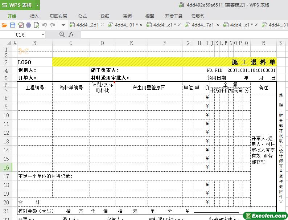The height and width of the screenshot is (220, 288).
Task: Click the magnifier icon beside fx
Action: (x=62, y=34)
